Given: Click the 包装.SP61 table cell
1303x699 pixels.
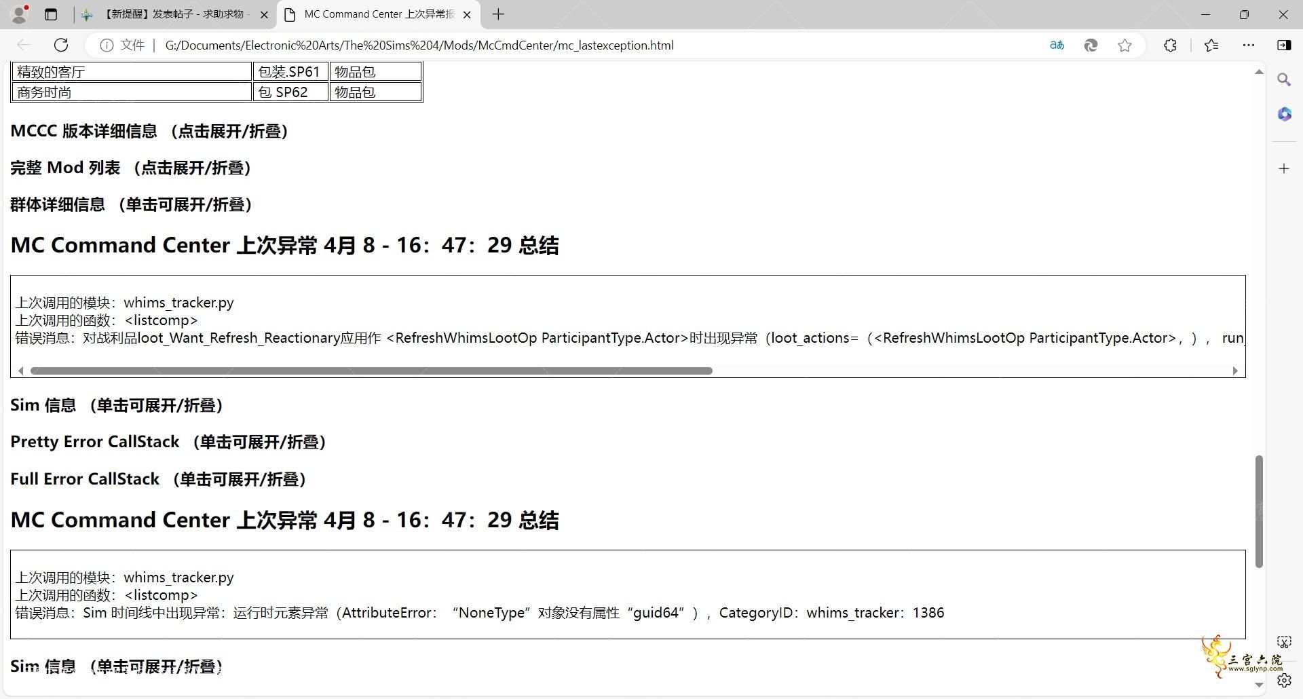Looking at the screenshot, I should tap(290, 72).
